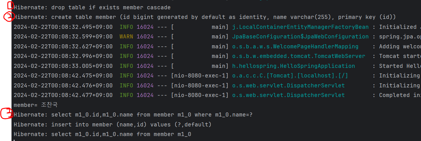The image size is (421, 141).
Task: Click INFO on the WelcomePageHandlerMapping line
Action: (x=126, y=46)
